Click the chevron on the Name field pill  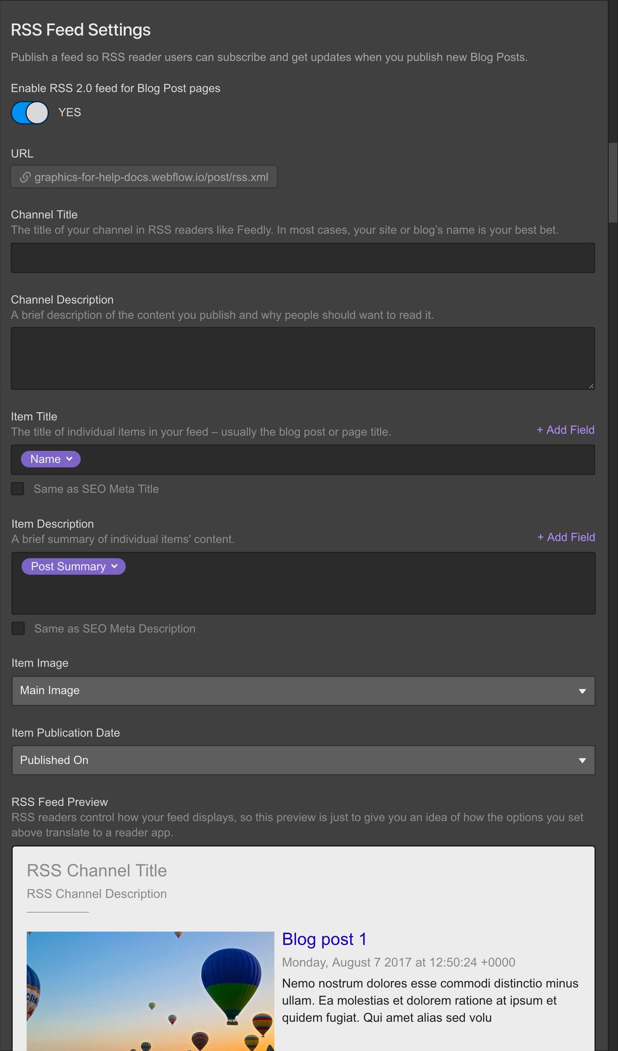tap(69, 459)
